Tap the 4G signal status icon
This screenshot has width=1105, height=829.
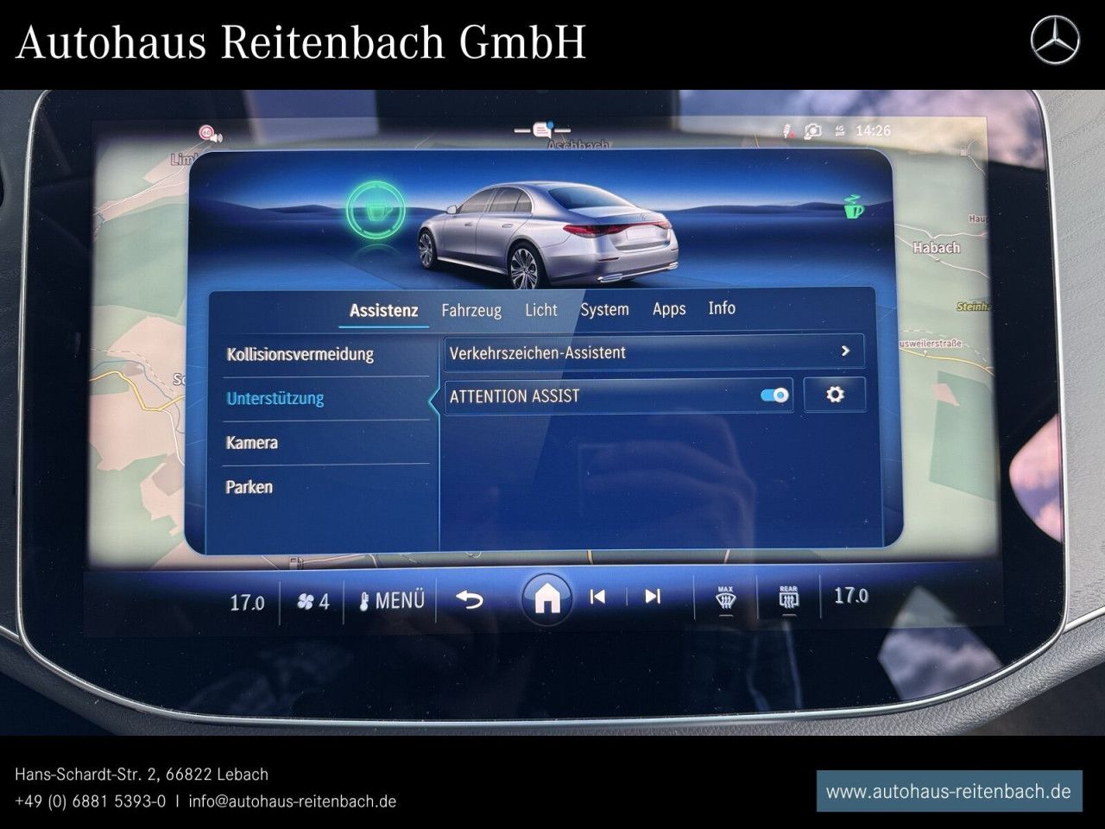tap(838, 131)
